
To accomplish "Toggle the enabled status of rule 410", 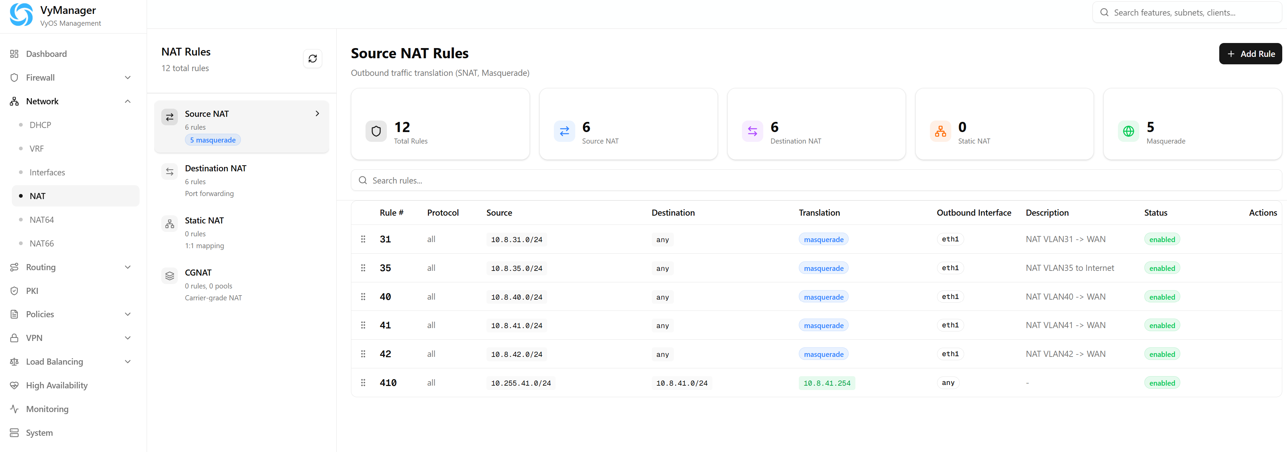I will 1162,383.
